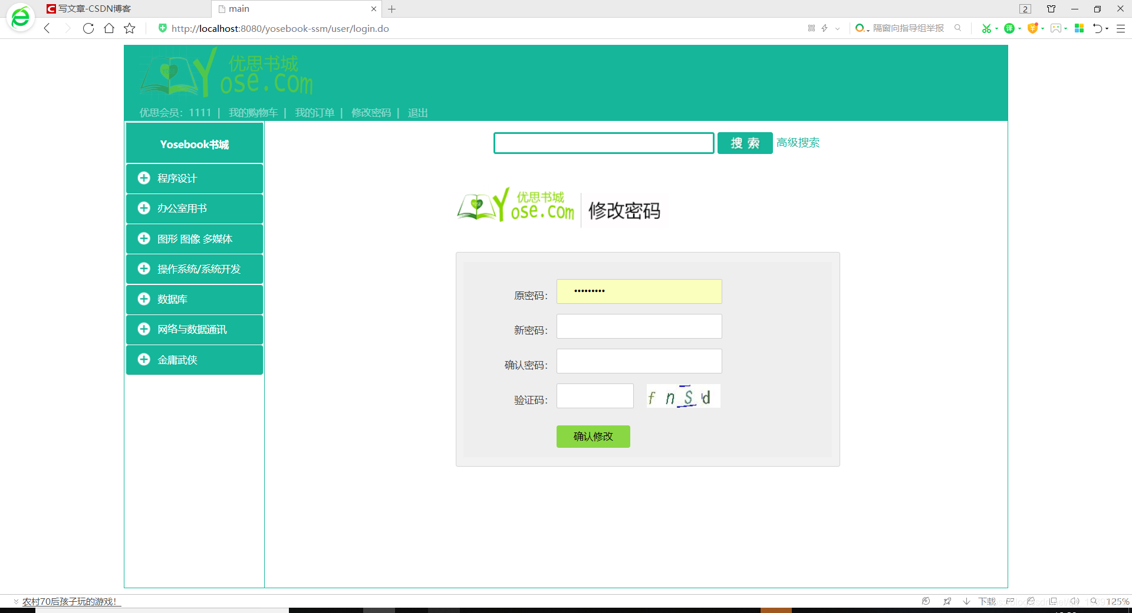Image resolution: width=1132 pixels, height=613 pixels.
Task: Click the 验证码 input field
Action: click(595, 396)
